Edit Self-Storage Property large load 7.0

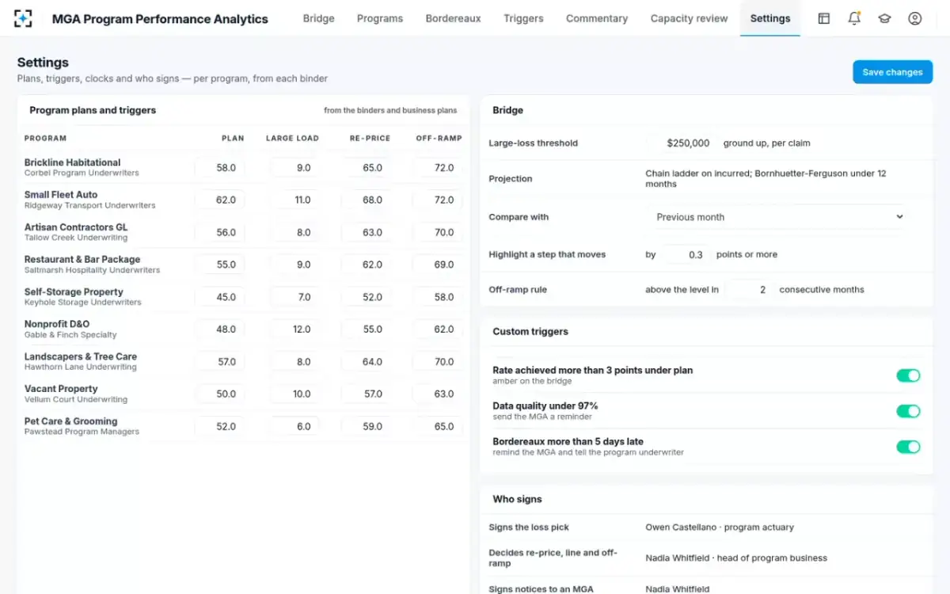294,297
